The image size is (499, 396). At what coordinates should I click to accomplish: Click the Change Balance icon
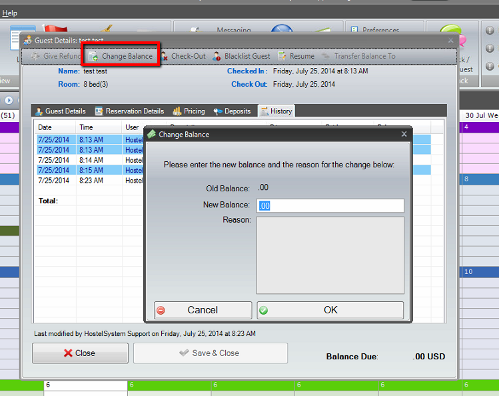[93, 57]
